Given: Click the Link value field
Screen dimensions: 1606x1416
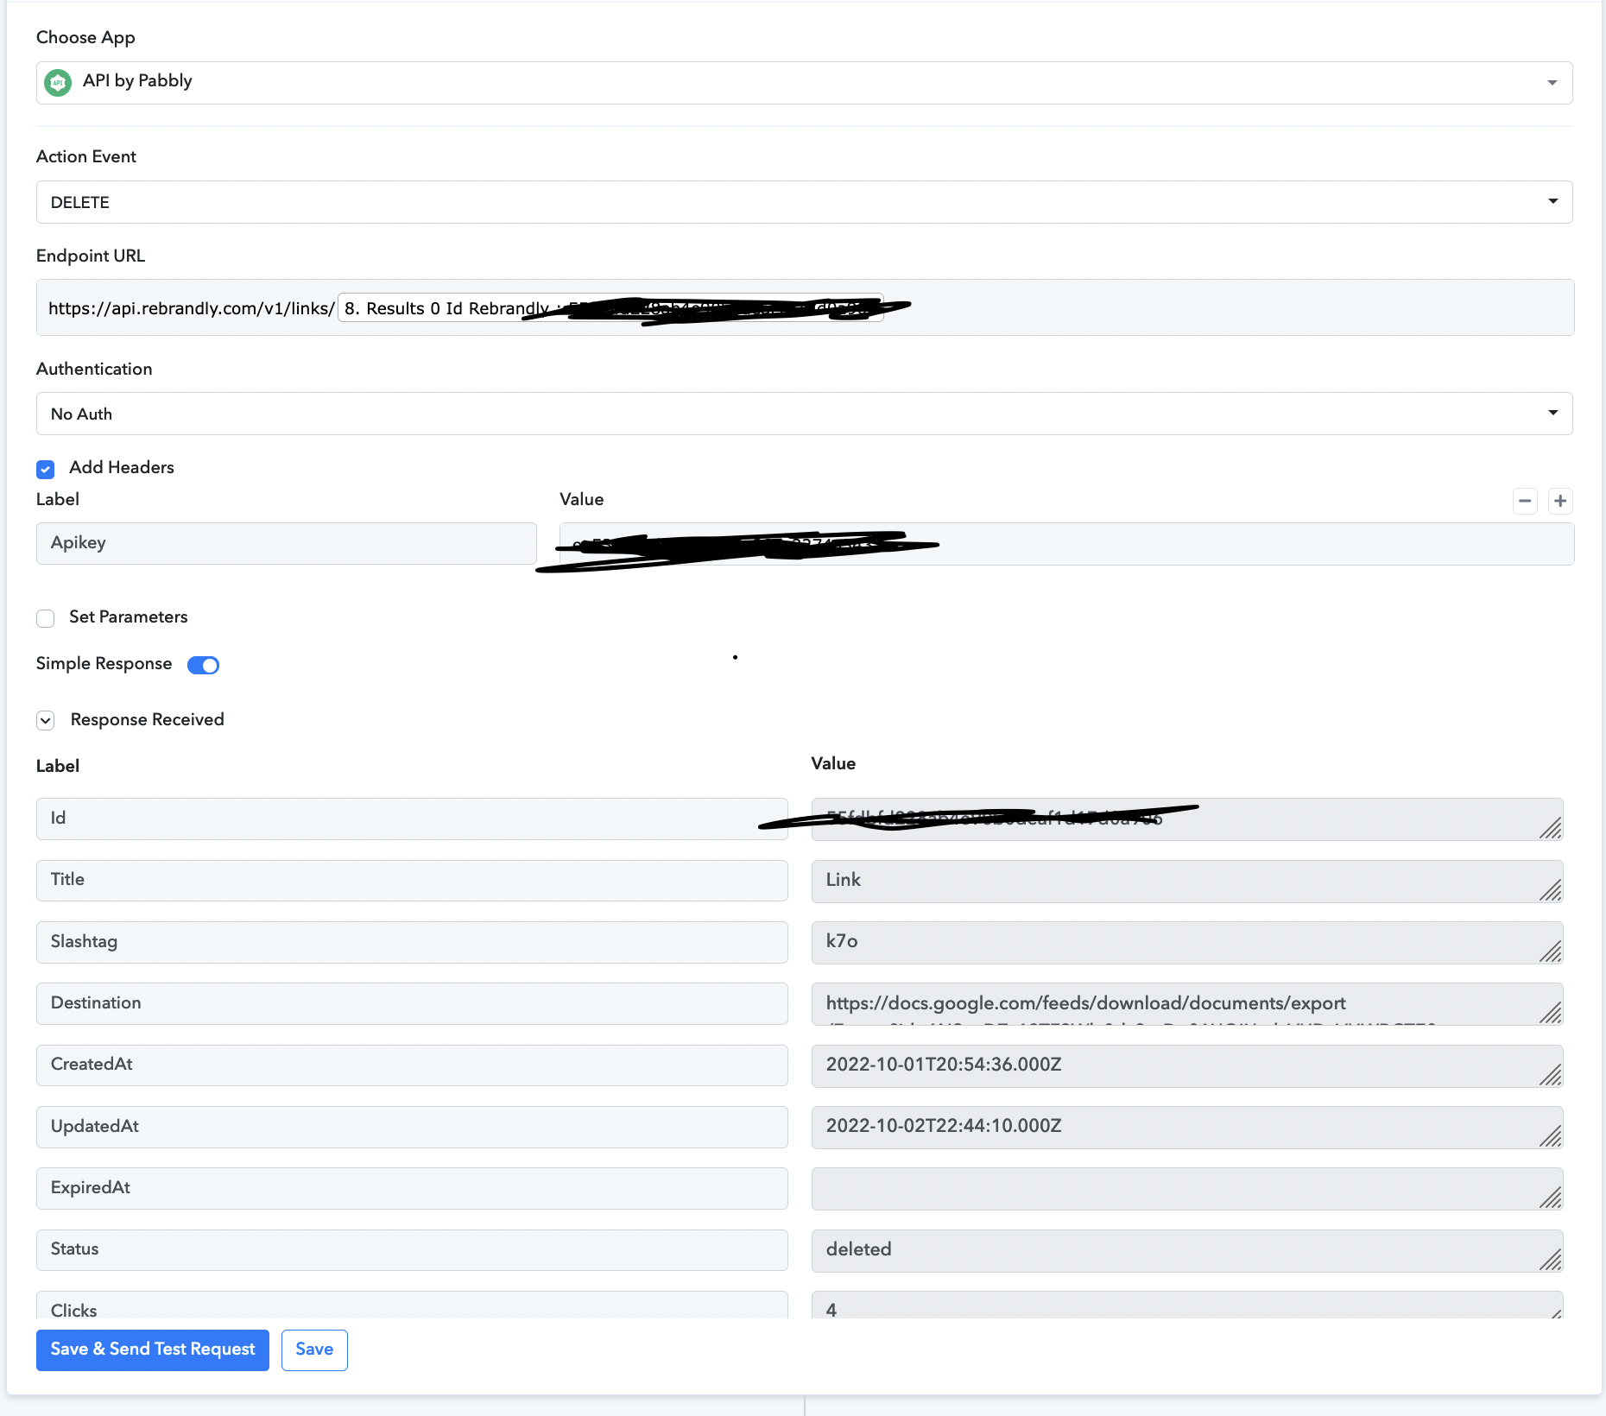Looking at the screenshot, I should pos(1187,881).
